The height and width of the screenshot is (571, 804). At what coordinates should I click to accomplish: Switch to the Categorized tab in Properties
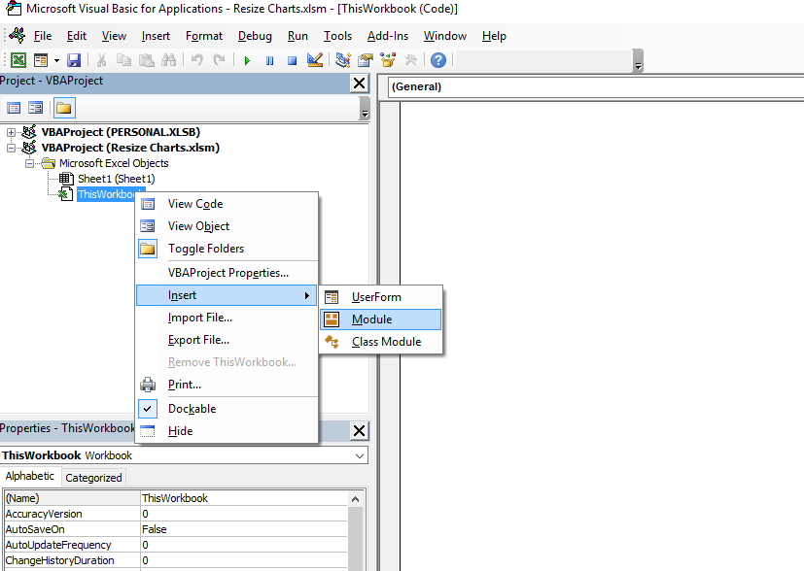(x=93, y=477)
